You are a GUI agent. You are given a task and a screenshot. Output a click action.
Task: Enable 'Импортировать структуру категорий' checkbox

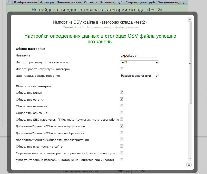click(x=122, y=69)
